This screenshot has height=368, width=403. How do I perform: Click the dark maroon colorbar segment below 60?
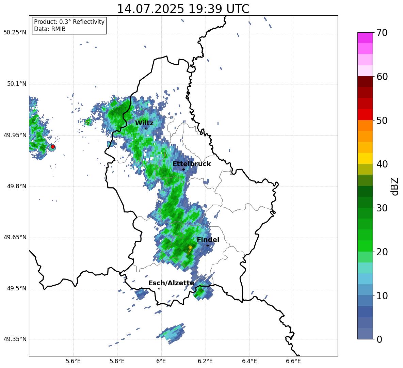[365, 82]
